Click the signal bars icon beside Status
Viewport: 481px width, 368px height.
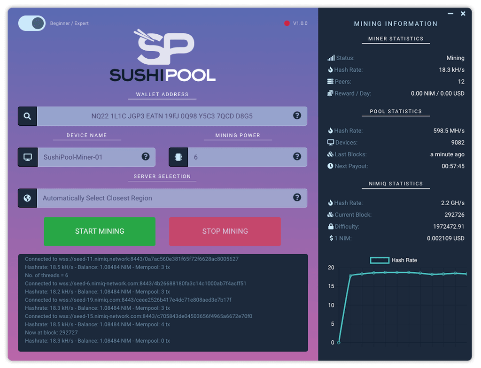(x=331, y=58)
